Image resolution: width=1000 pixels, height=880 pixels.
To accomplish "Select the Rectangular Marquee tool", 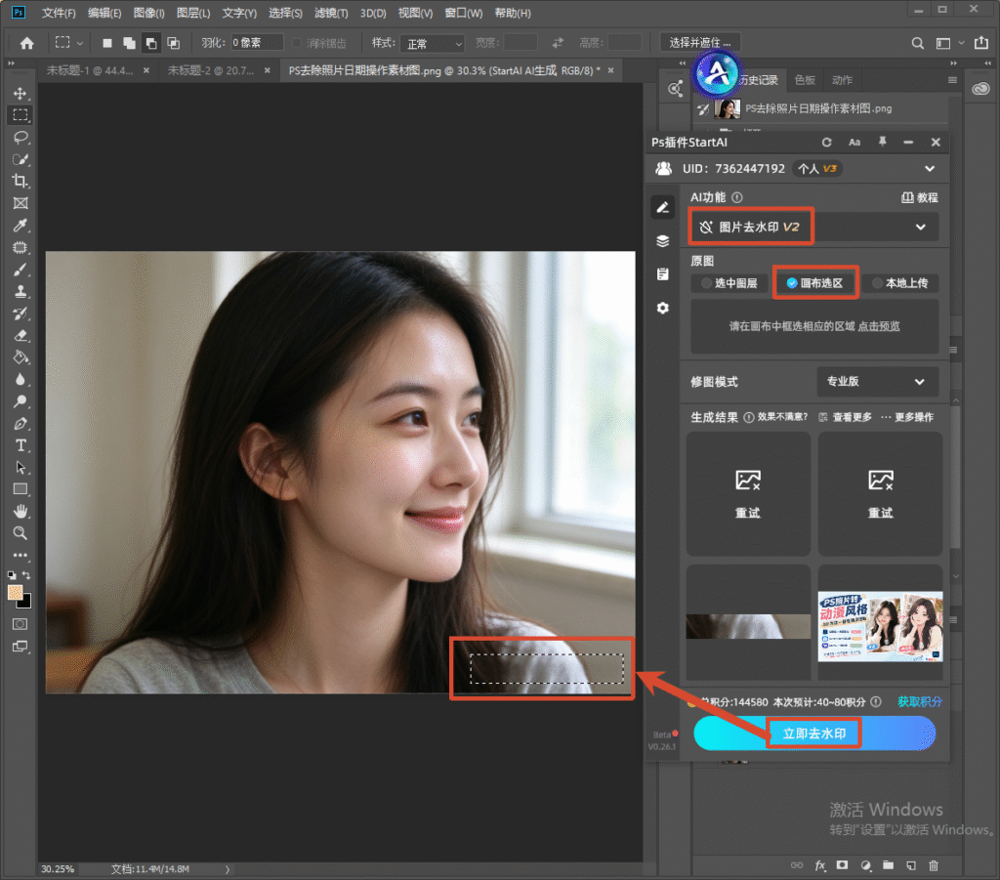I will click(21, 115).
